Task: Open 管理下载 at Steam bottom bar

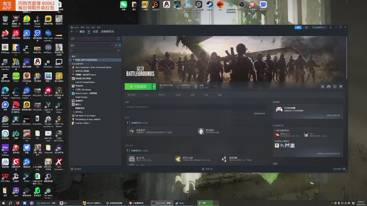Action: pyautogui.click(x=207, y=169)
